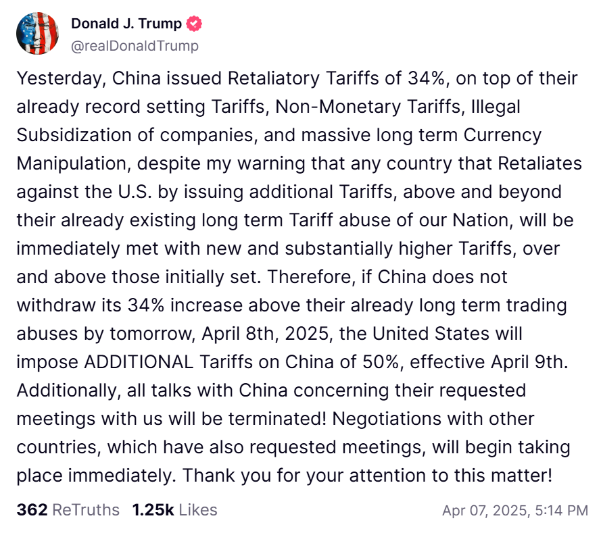Click 'effective April 9th' in the post
The height and width of the screenshot is (533, 601).
click(x=489, y=362)
